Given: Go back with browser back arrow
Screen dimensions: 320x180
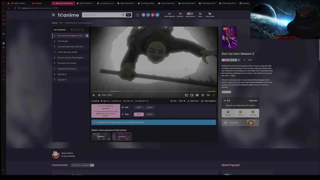Looking at the screenshot, I should pyautogui.click(x=8, y=8).
